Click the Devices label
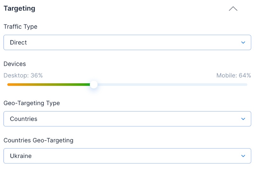Viewport: 254px width, 170px height. (15, 64)
